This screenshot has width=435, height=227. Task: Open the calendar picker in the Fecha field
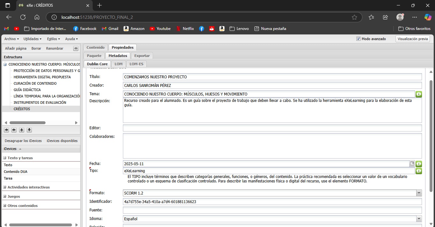(x=412, y=164)
